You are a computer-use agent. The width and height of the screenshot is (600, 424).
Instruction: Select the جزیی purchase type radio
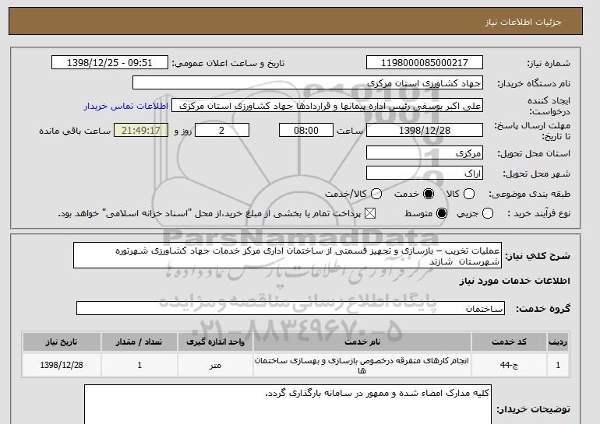coord(488,213)
